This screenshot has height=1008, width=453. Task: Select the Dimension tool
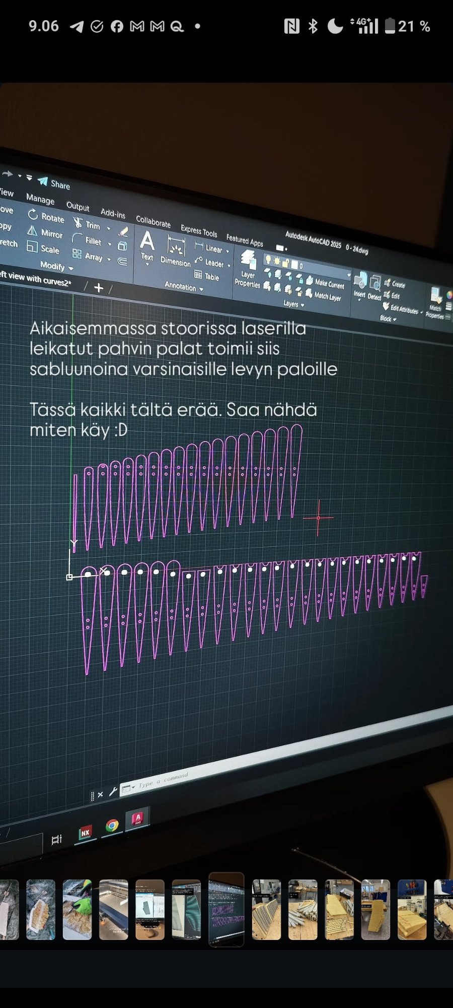[176, 252]
